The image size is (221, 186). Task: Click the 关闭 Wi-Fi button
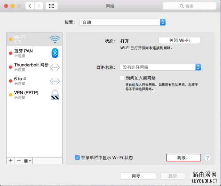[x=179, y=41]
